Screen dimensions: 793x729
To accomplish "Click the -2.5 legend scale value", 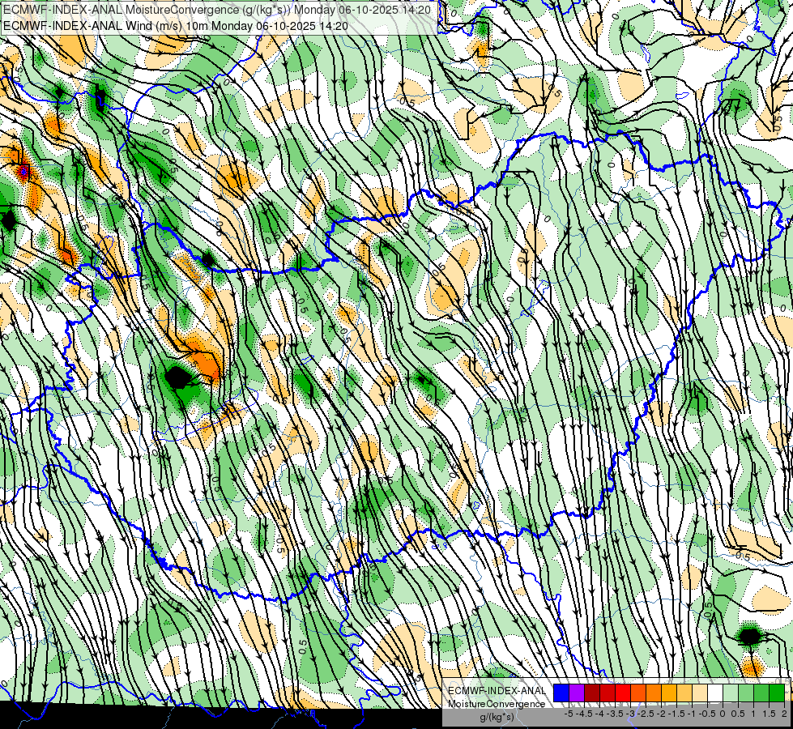I will 647,714.
